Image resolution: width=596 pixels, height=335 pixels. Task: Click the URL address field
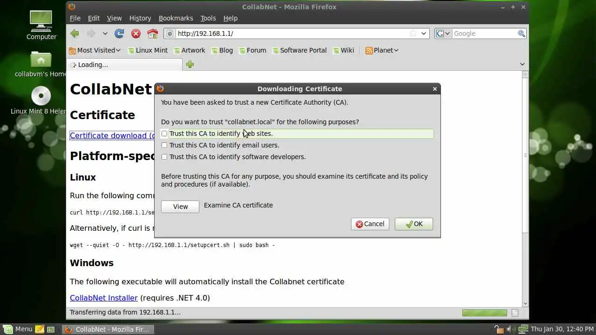pos(292,33)
